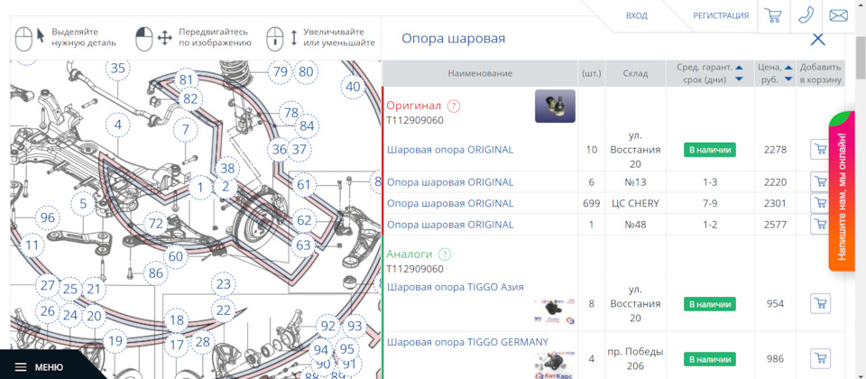
Task: Click help icon next to Оригинал
Action: [454, 106]
